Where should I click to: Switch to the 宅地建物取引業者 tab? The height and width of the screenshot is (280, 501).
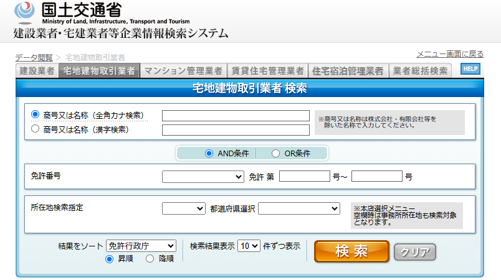click(x=99, y=71)
